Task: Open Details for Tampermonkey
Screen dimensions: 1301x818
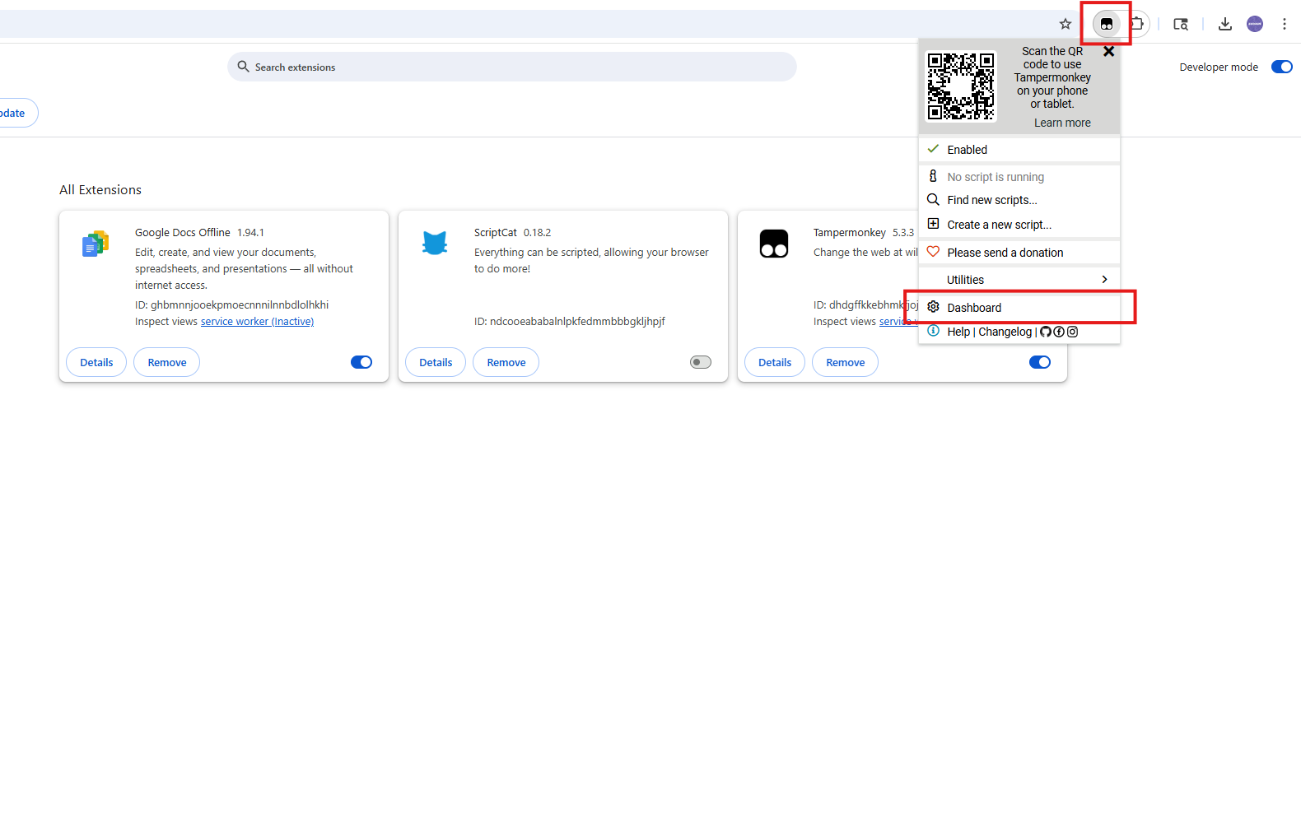Action: pos(775,362)
